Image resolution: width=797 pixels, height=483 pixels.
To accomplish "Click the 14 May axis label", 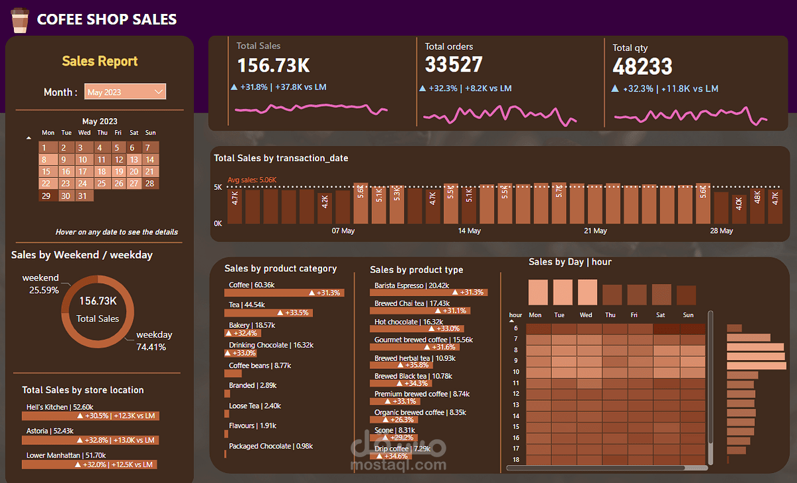I will (469, 231).
